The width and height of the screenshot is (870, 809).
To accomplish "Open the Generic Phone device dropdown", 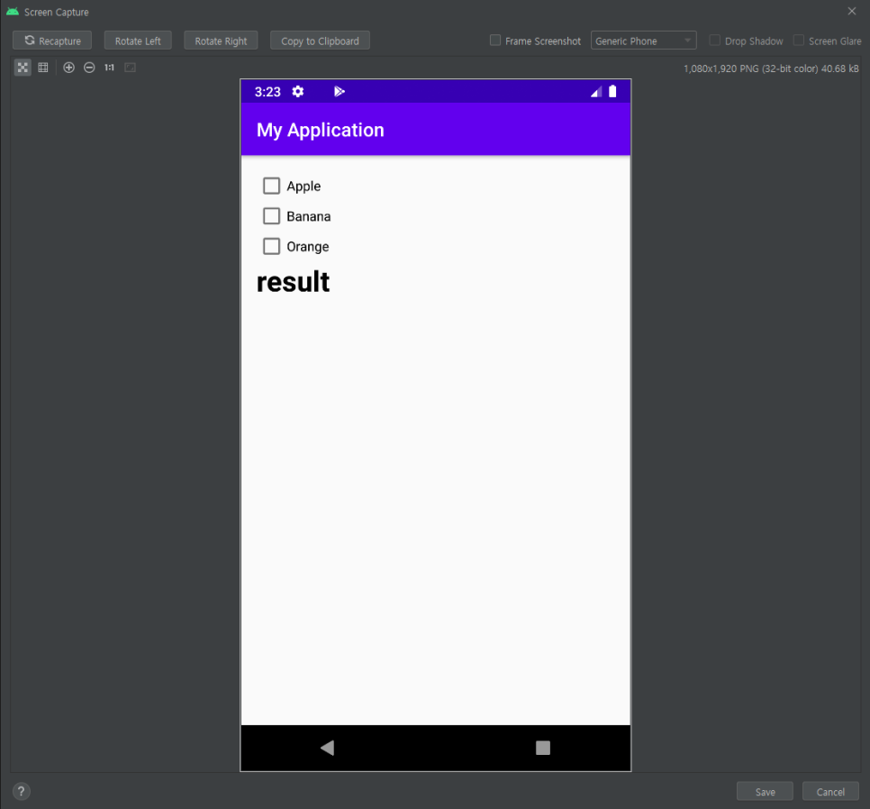I will pos(643,41).
